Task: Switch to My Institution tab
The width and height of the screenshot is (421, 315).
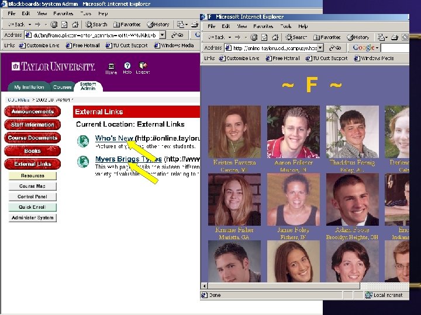Action: pyautogui.click(x=29, y=87)
